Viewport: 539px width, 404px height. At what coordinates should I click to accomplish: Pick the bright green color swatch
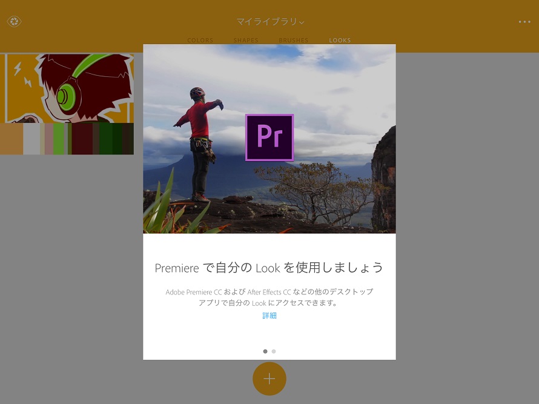pos(58,139)
